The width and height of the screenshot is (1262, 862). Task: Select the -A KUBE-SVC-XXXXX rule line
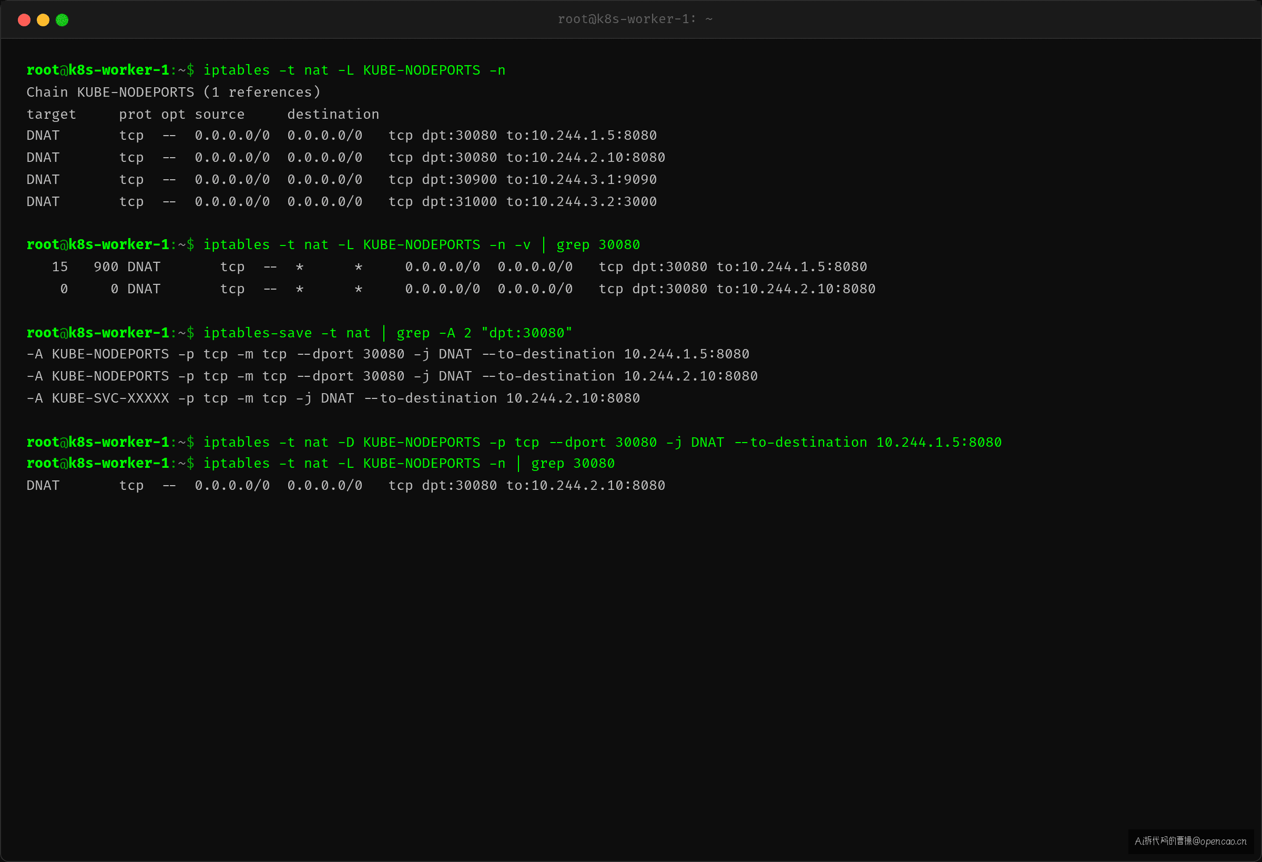click(333, 398)
